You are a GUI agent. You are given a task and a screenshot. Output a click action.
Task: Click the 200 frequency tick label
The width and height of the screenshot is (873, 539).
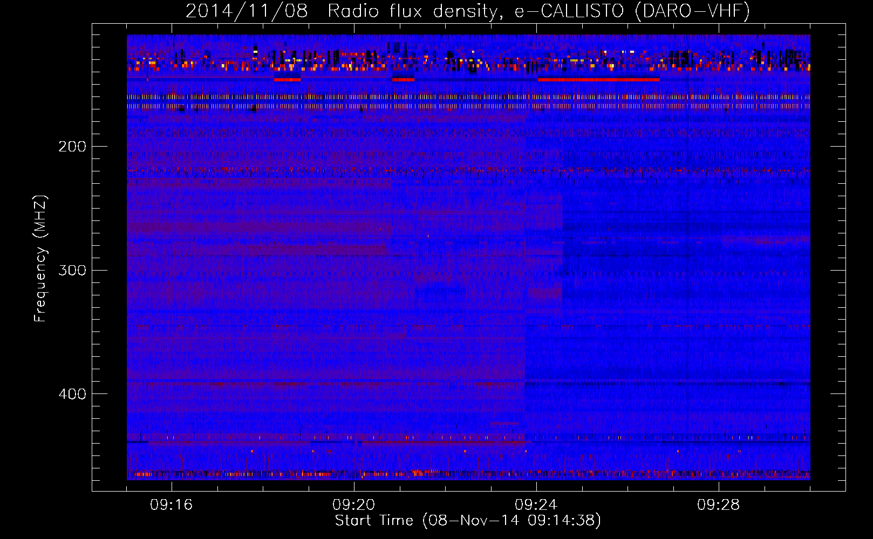pos(72,147)
